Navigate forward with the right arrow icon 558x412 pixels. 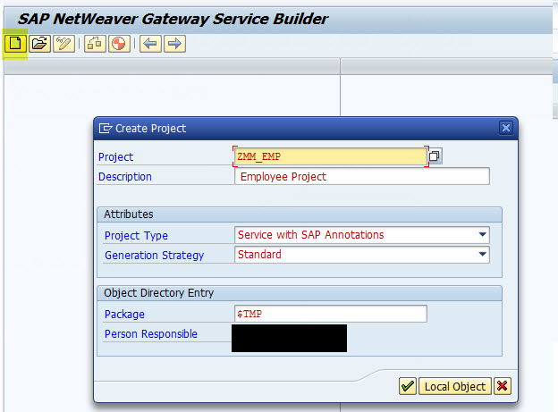point(174,44)
